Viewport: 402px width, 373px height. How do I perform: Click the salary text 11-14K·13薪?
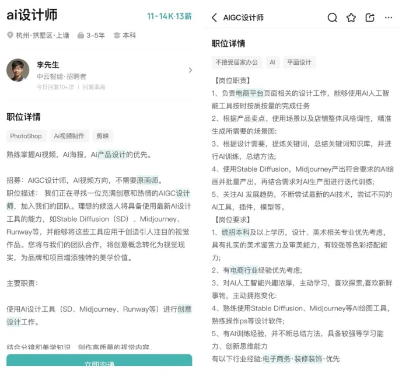point(169,16)
